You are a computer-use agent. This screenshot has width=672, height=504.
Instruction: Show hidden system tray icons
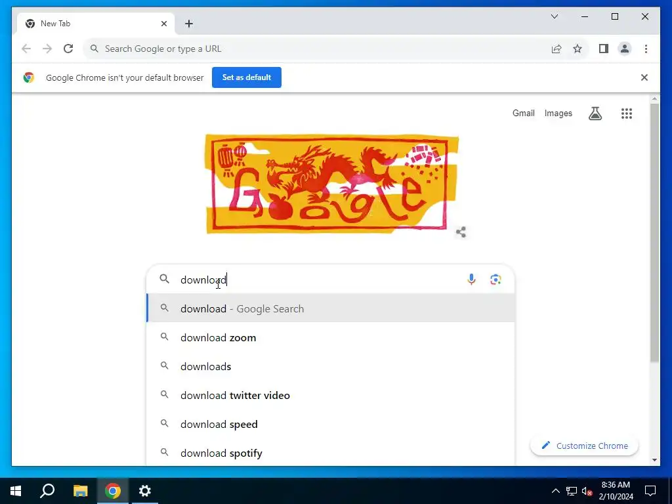tap(555, 491)
